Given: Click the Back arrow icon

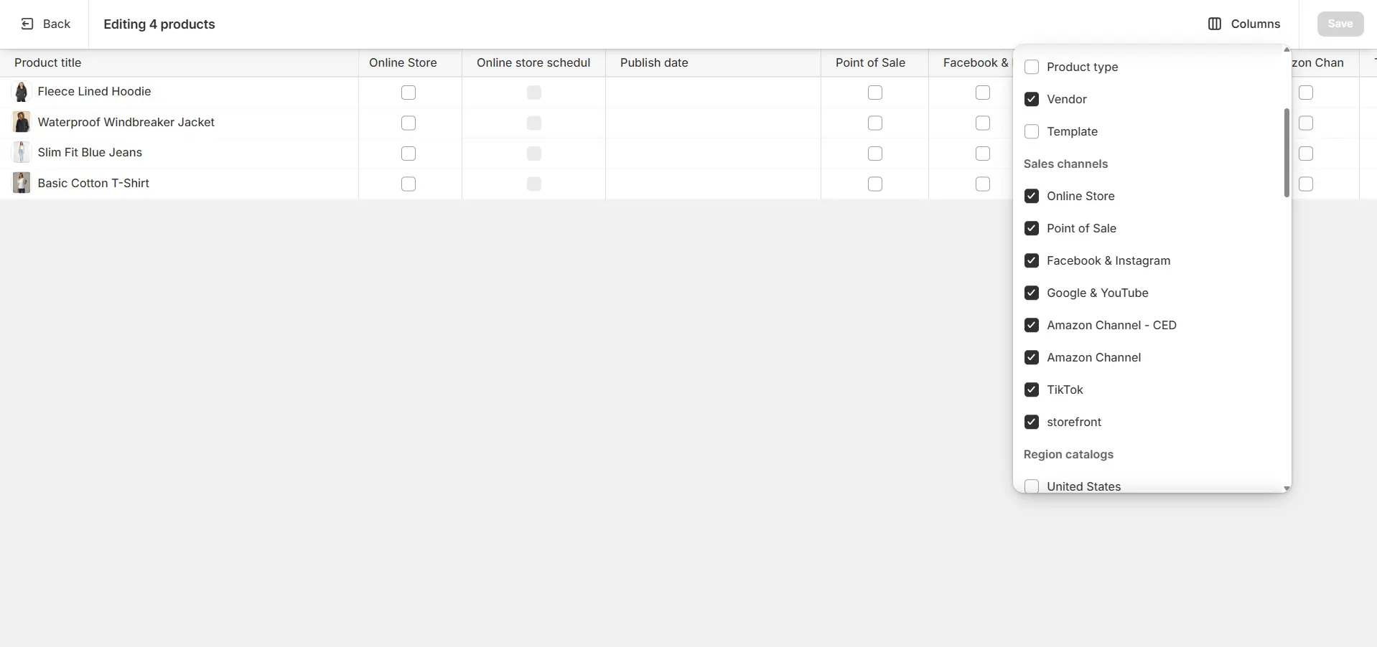Looking at the screenshot, I should pyautogui.click(x=27, y=24).
